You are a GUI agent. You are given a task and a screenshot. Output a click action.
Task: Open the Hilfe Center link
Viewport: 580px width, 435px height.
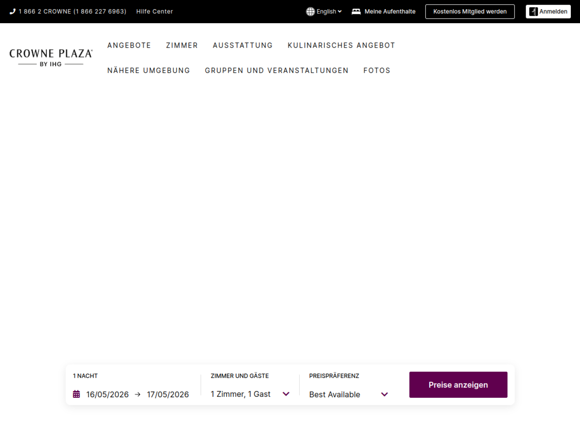tap(155, 12)
